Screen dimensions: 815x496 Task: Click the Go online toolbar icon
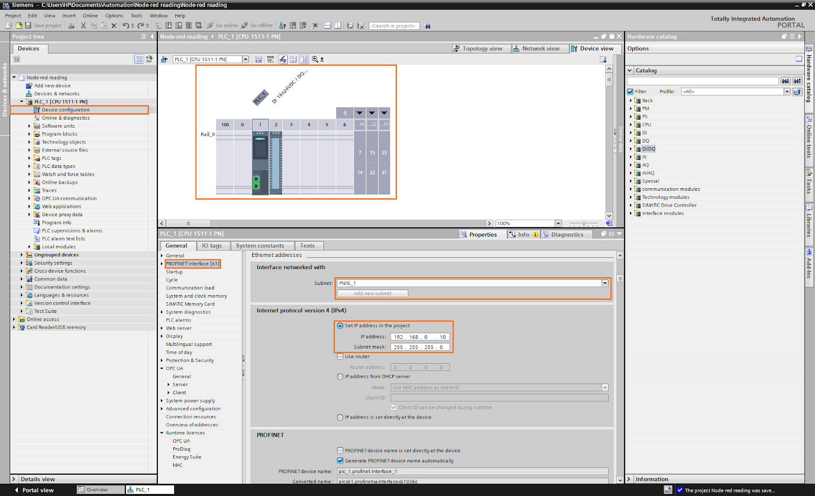[211, 25]
